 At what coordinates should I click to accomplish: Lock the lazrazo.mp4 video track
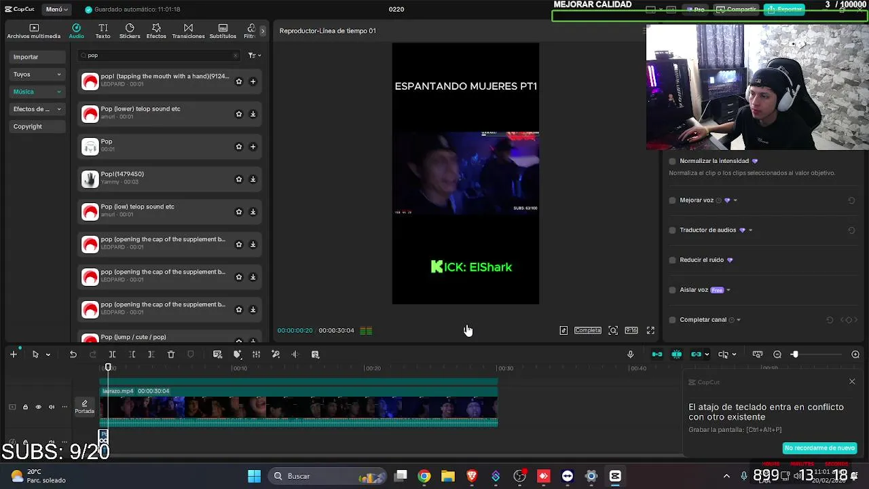25,407
